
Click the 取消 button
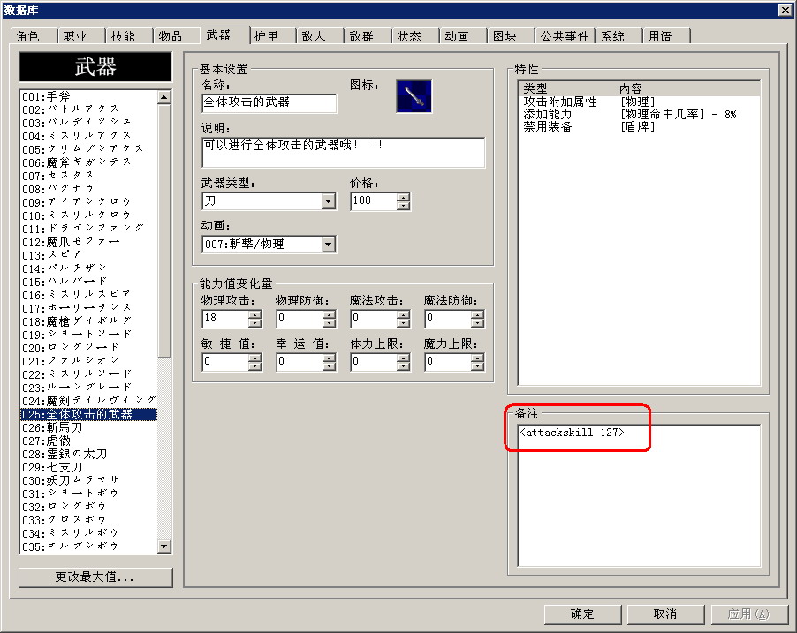click(x=665, y=614)
